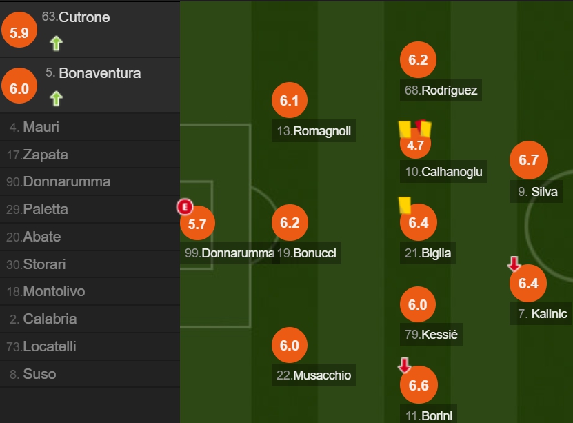Open the 79.Kessié name label
573x423 pixels.
431,334
